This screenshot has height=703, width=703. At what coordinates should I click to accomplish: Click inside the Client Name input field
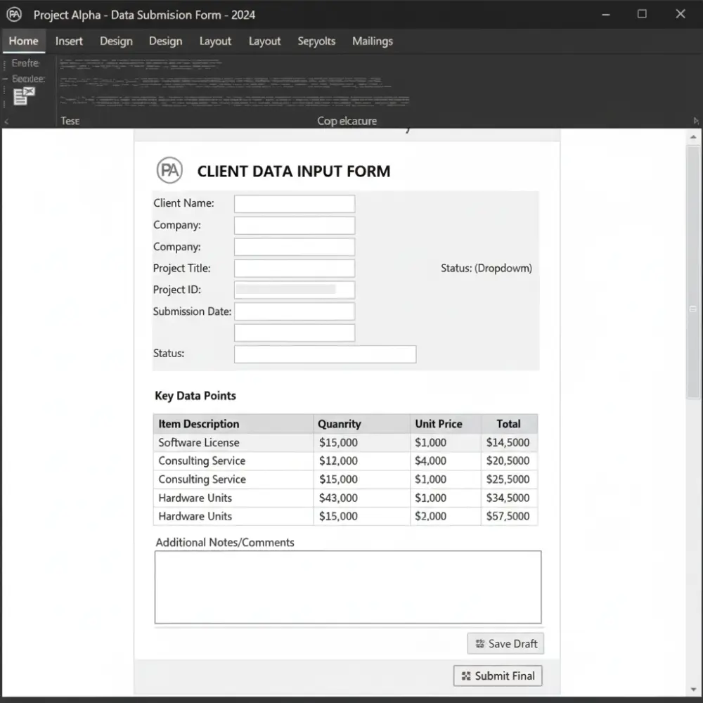pyautogui.click(x=294, y=203)
